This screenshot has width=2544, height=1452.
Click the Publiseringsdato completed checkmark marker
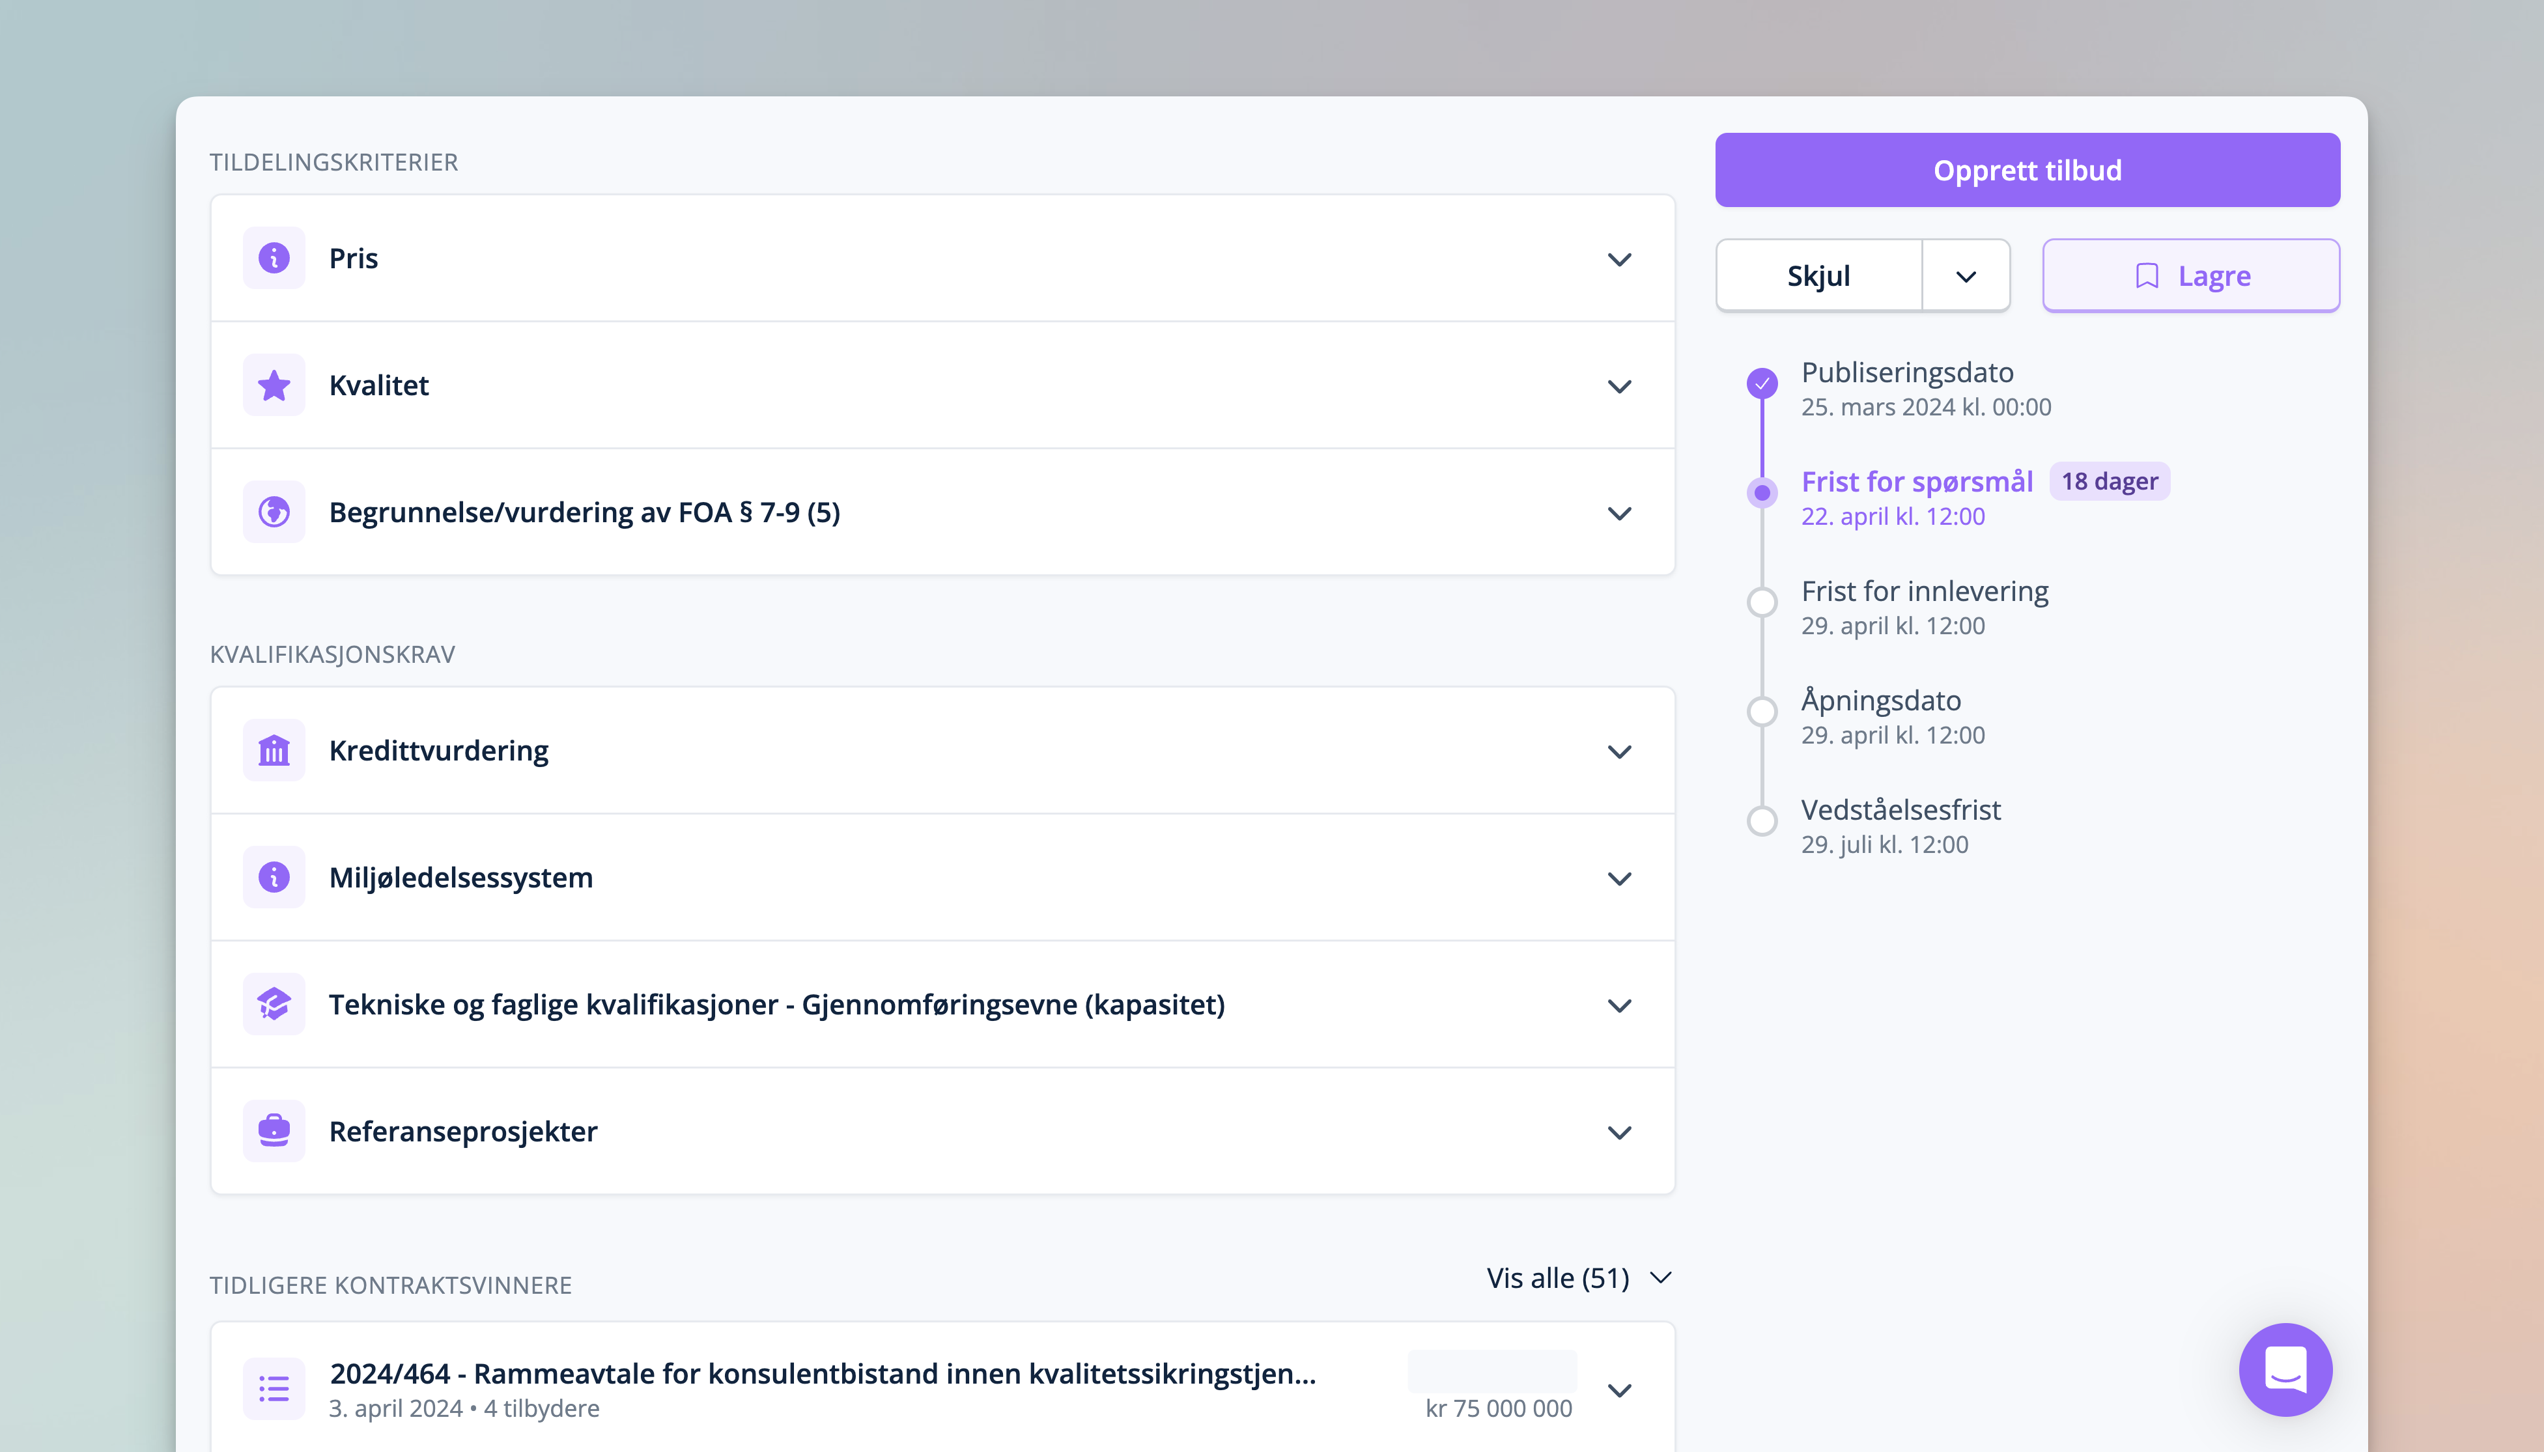(x=1762, y=383)
